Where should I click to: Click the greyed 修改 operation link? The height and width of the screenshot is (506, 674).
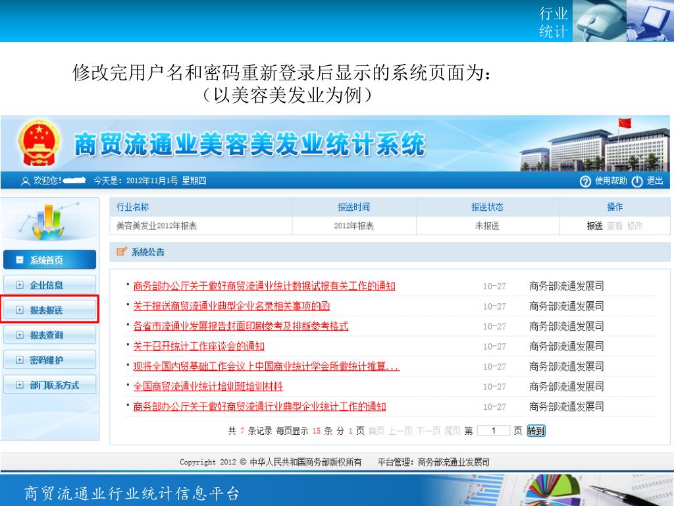[x=635, y=226]
